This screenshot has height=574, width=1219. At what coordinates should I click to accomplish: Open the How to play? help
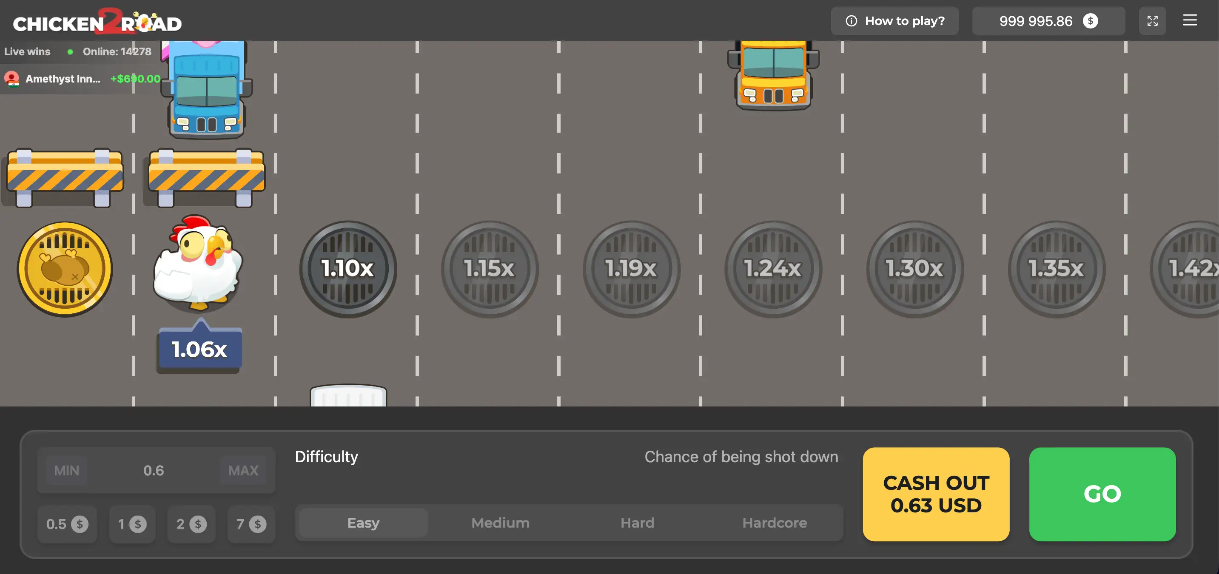click(894, 21)
